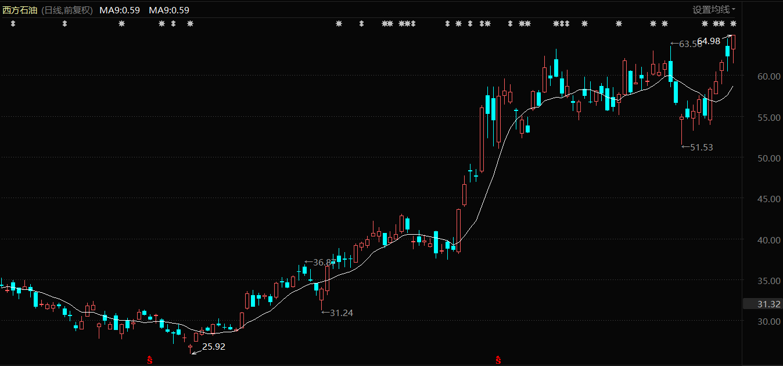This screenshot has height=366, width=783.
Task: Click the small arrow next to 设置均线
Action: pyautogui.click(x=733, y=10)
